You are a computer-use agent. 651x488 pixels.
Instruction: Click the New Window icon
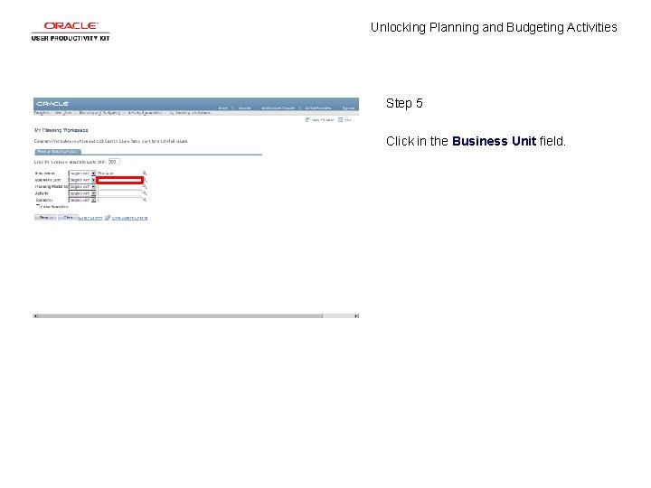[x=307, y=120]
